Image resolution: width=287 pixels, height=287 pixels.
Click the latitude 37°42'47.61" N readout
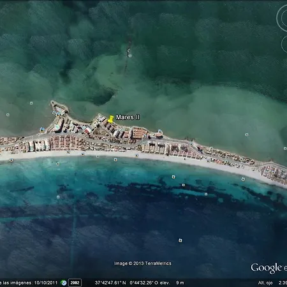pos(110,283)
